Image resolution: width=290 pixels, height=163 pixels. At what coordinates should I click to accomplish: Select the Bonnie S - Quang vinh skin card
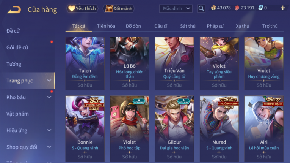[x=85, y=129]
